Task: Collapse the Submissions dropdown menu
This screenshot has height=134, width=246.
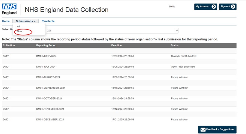Action: click(x=26, y=21)
